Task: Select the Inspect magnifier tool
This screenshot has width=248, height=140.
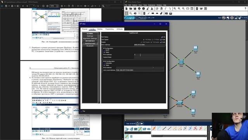Action: point(131,14)
